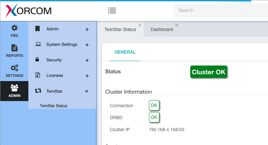Viewport: 268px width, 145px height.
Task: Click the Status label
Action: tap(113, 71)
